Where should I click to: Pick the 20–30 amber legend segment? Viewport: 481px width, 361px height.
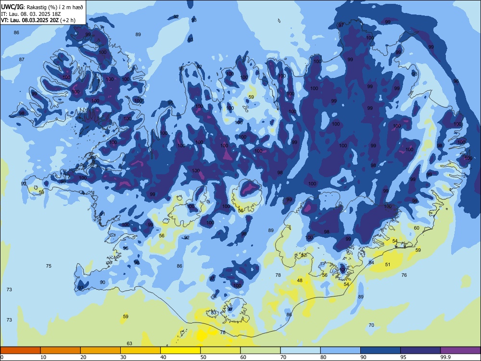tap(101, 350)
